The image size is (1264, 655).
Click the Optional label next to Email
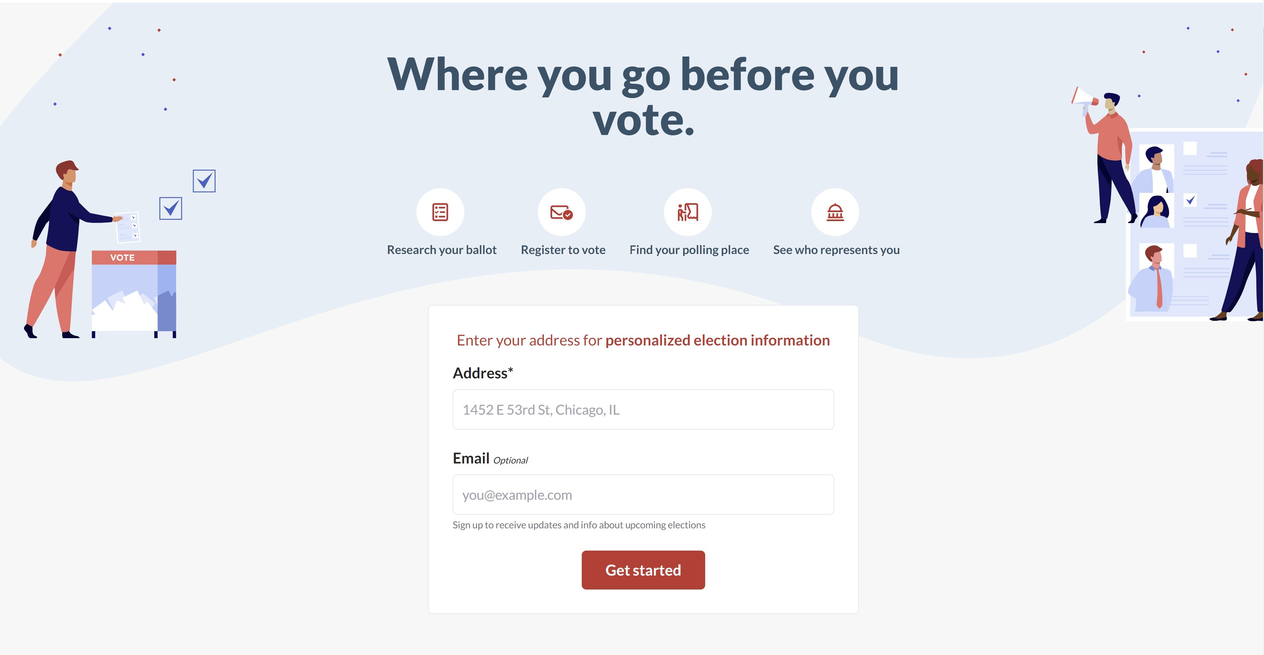(510, 460)
